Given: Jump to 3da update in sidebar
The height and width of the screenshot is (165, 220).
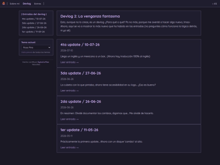Looking at the screenshot, I should pos(34,23).
